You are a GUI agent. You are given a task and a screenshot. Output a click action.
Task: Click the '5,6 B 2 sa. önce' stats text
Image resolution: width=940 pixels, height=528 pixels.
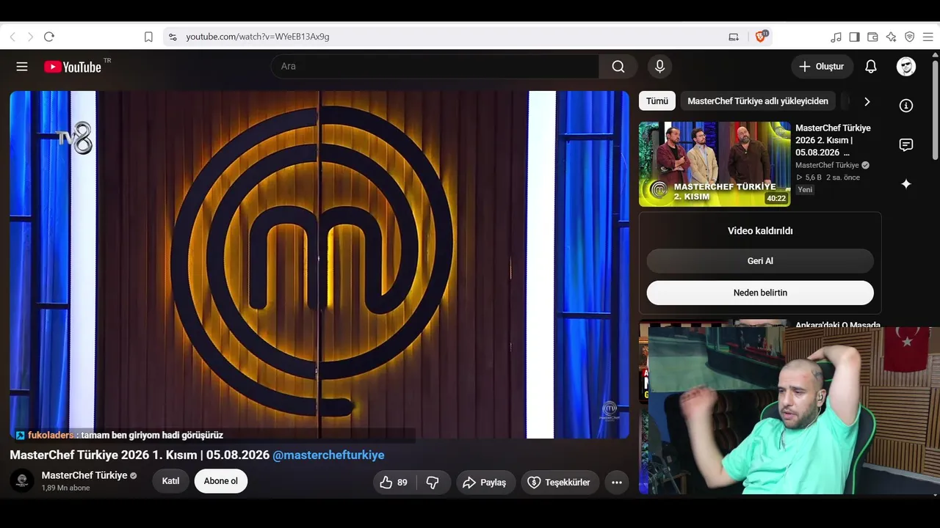point(828,177)
